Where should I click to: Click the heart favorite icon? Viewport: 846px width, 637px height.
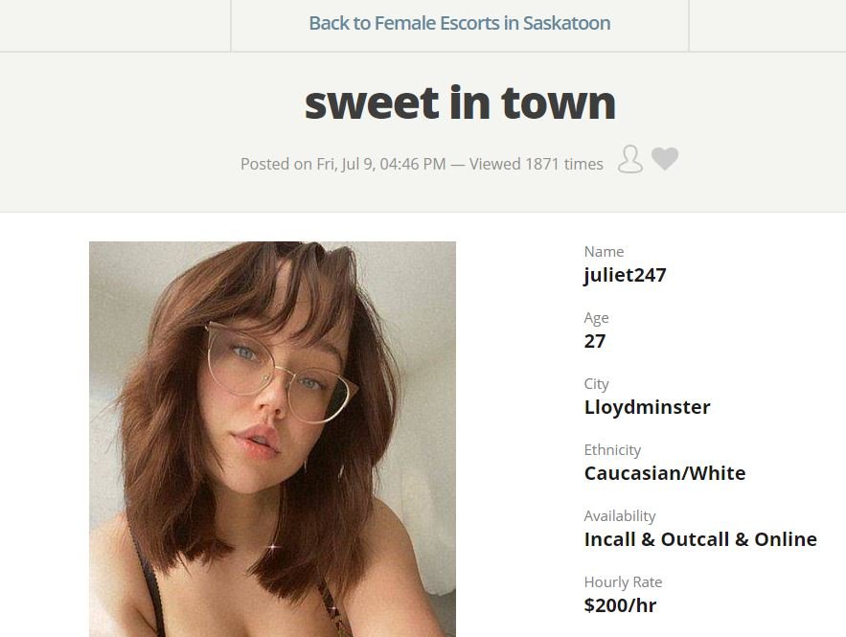(x=665, y=159)
